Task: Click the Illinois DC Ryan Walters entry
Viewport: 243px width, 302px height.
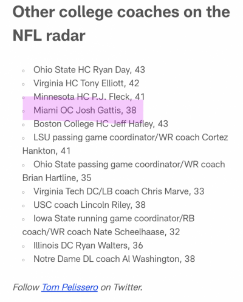Action: pos(88,245)
